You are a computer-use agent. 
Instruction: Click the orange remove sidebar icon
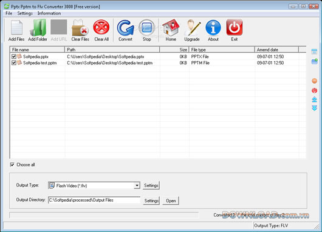pos(314,81)
